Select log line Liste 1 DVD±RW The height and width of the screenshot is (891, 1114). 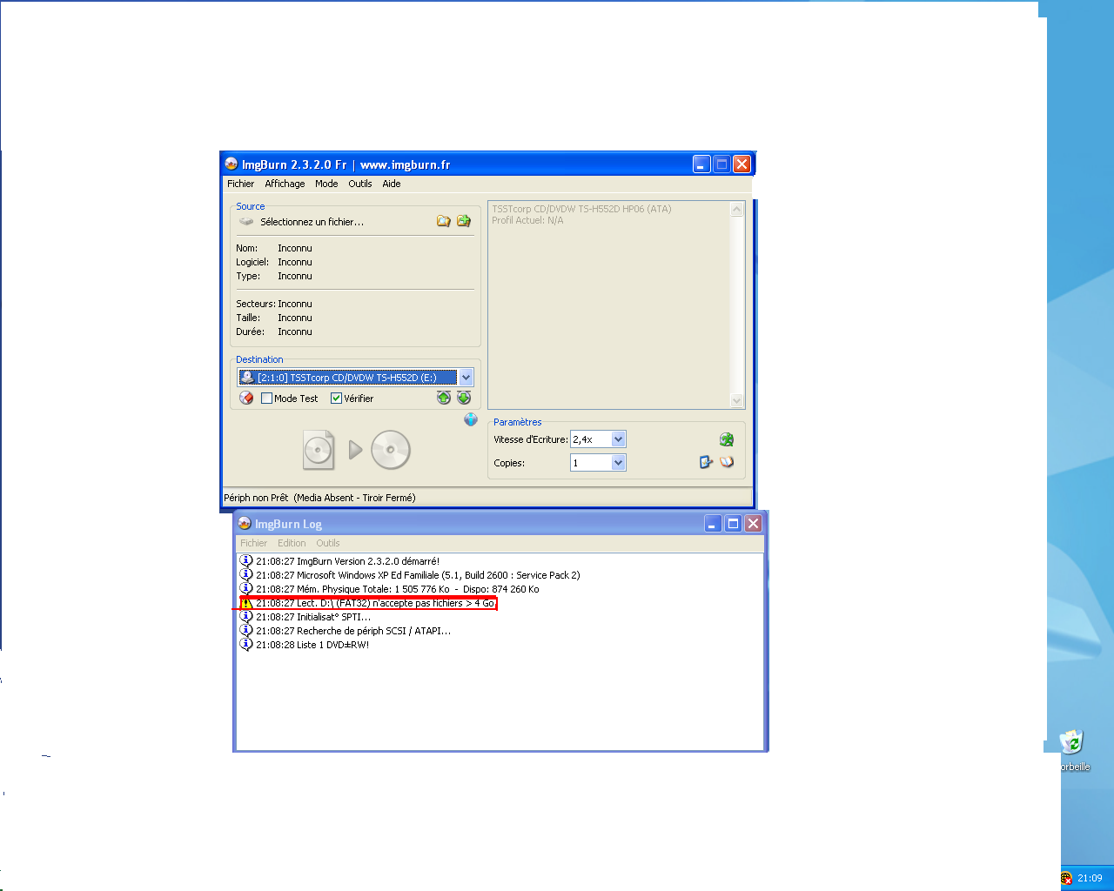tap(312, 645)
